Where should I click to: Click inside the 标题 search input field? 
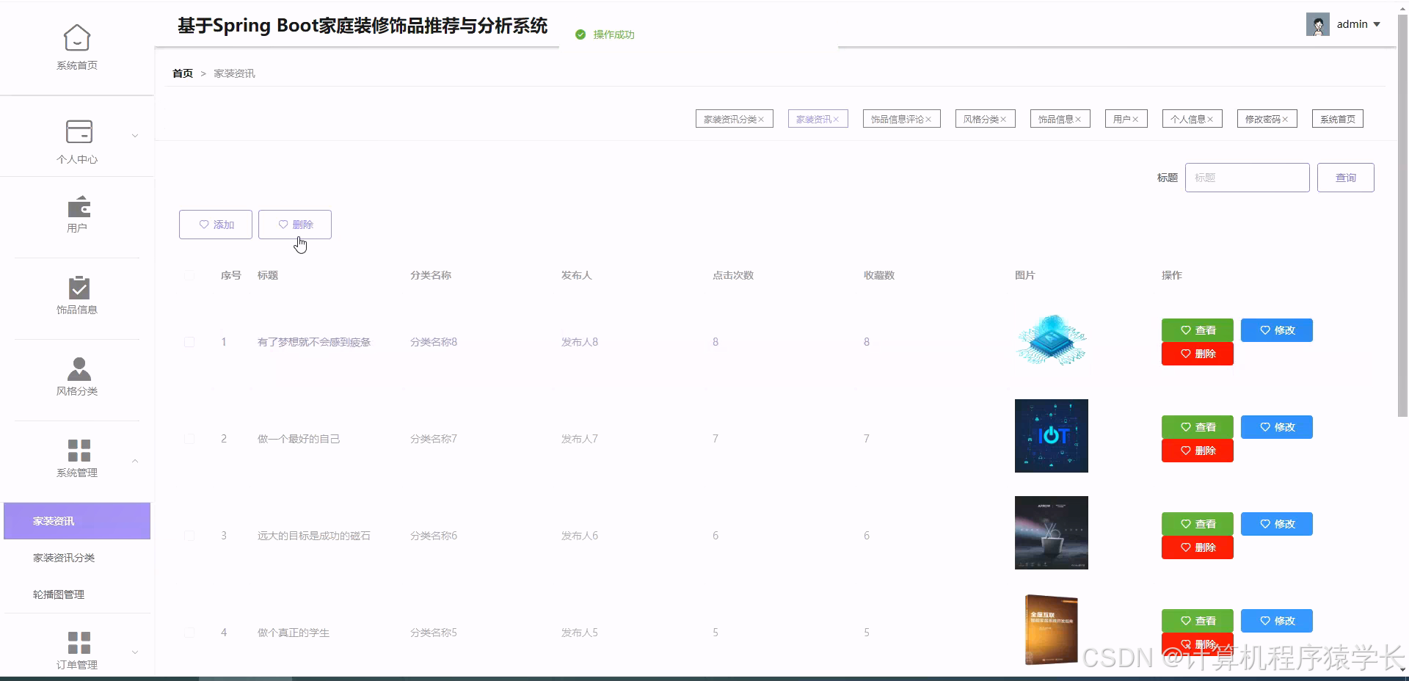(1246, 177)
